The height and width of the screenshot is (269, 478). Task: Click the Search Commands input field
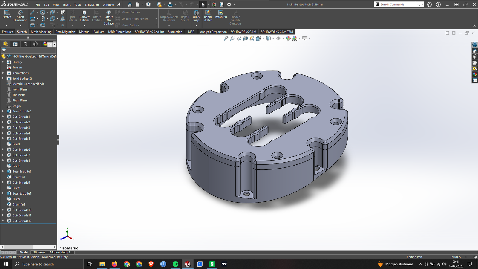pyautogui.click(x=397, y=4)
